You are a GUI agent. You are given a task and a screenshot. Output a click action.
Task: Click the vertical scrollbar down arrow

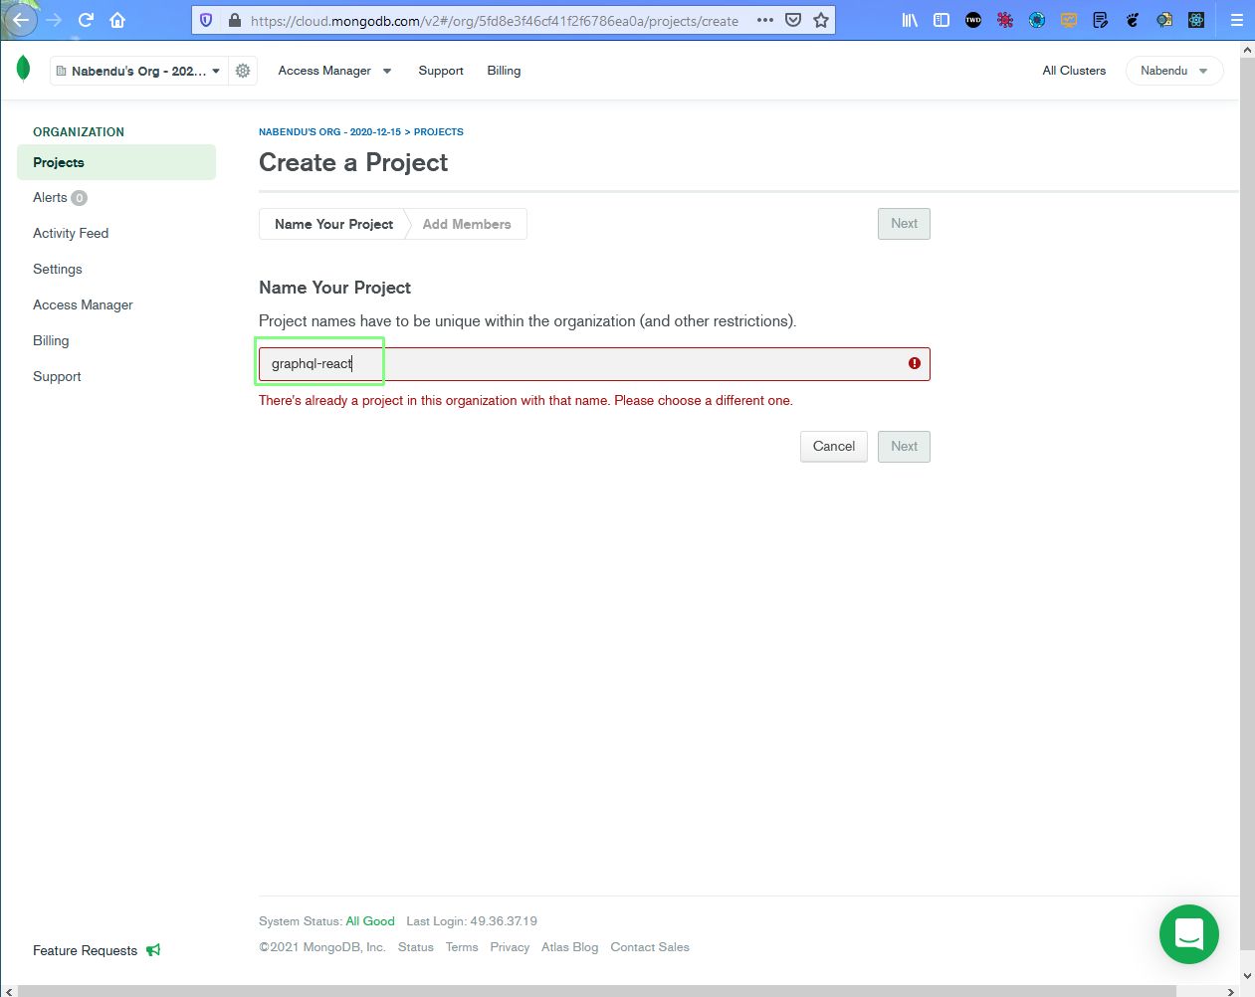(1247, 976)
